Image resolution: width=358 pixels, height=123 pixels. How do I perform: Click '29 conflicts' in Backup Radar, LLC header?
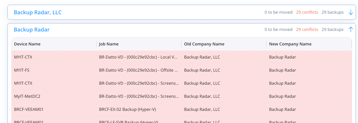tap(307, 12)
